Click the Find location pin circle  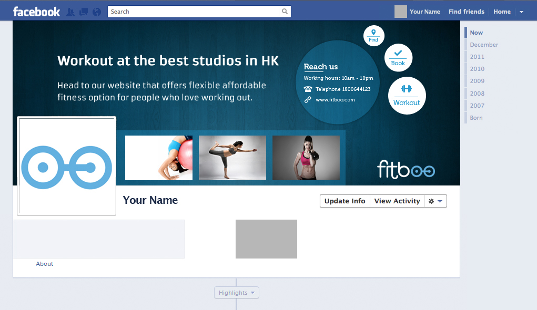(373, 36)
